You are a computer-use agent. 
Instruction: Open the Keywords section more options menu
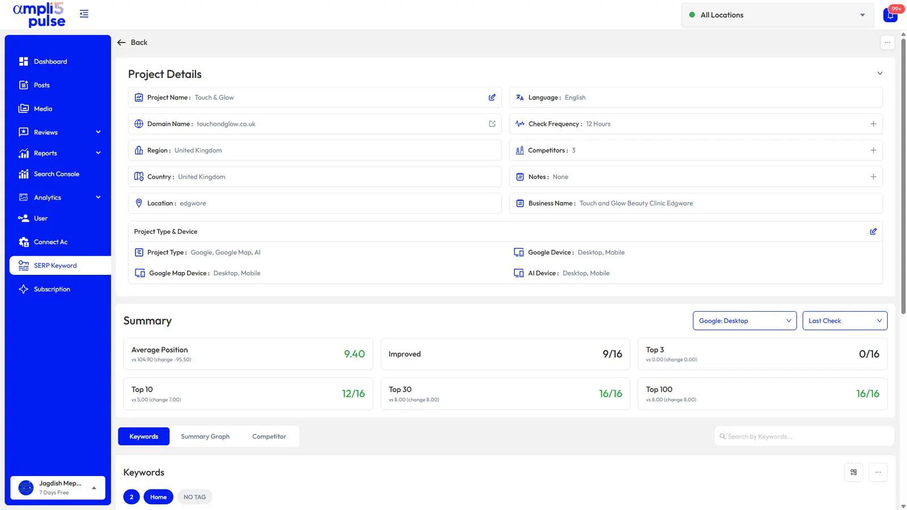(878, 472)
